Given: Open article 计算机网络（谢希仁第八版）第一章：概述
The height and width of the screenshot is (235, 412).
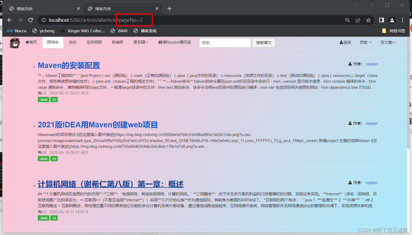Looking at the screenshot, I should tap(111, 184).
